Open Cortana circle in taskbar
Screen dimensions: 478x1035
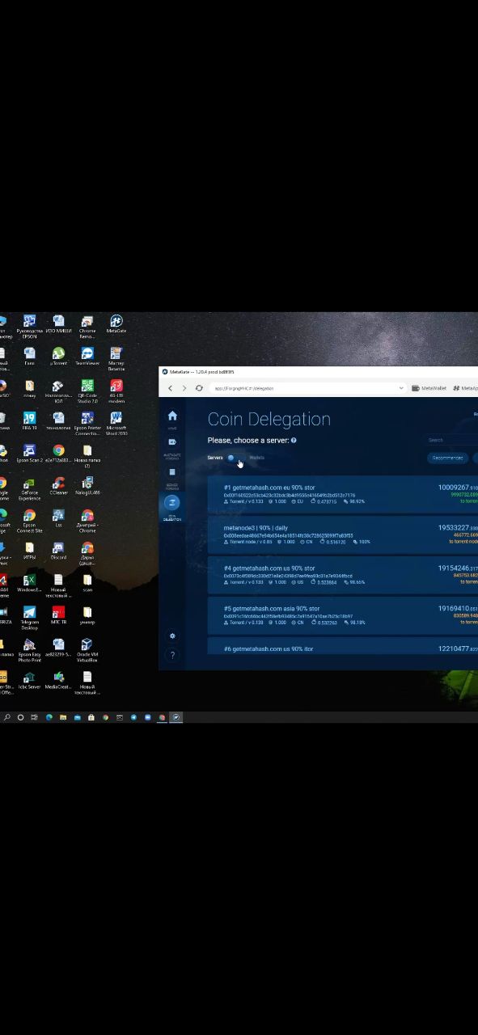[20, 717]
